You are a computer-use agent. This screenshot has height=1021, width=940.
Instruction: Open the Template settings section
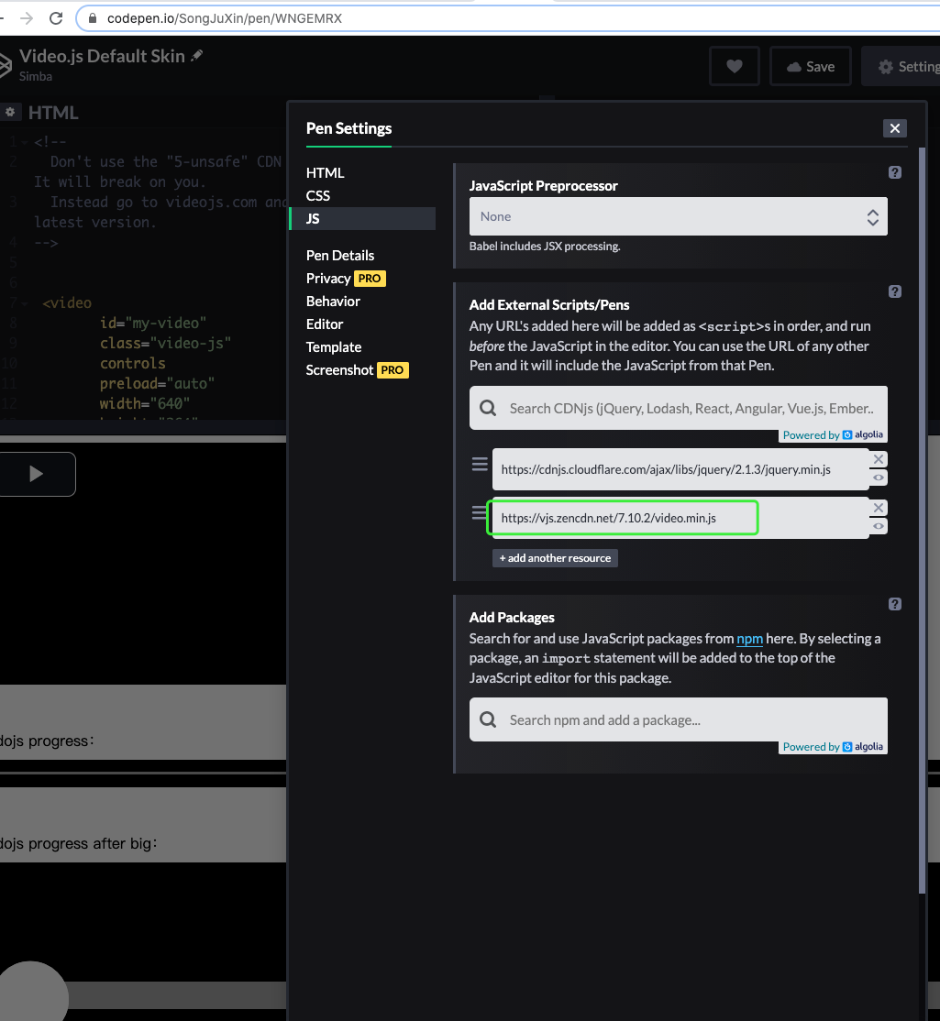[334, 346]
